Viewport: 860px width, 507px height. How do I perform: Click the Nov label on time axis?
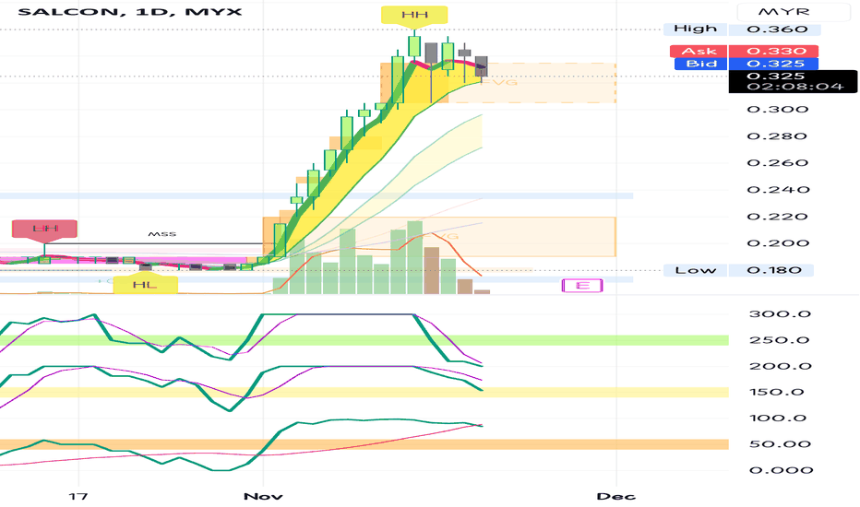coord(263,497)
